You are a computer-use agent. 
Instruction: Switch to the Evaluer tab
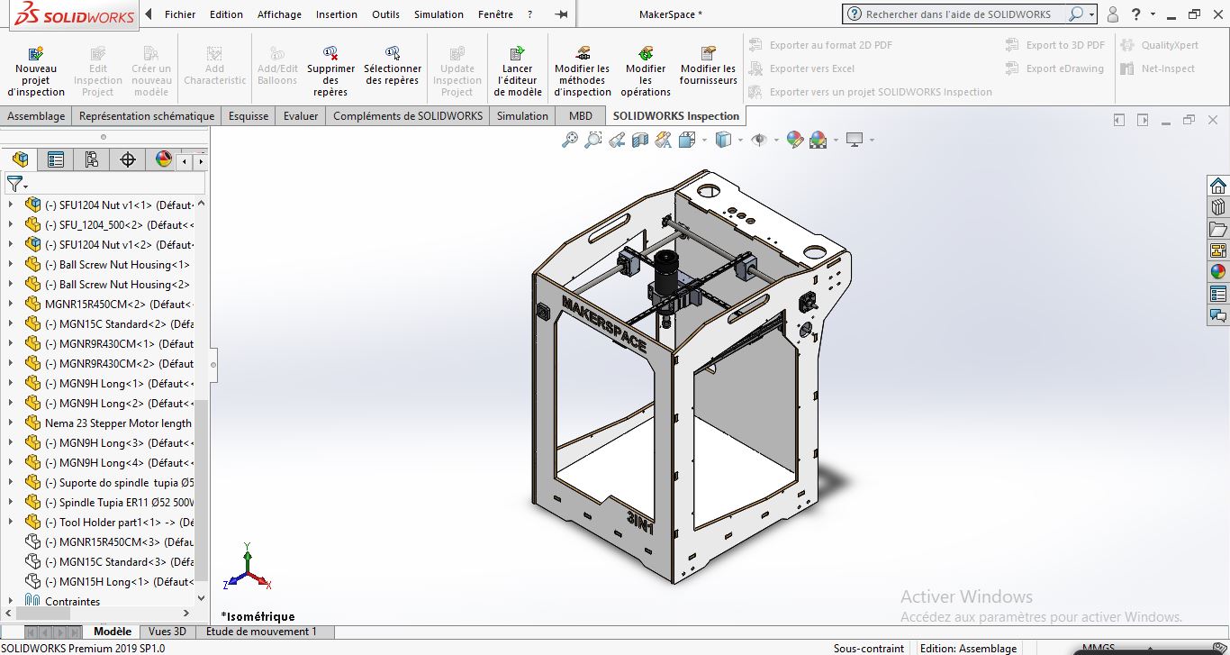click(301, 116)
